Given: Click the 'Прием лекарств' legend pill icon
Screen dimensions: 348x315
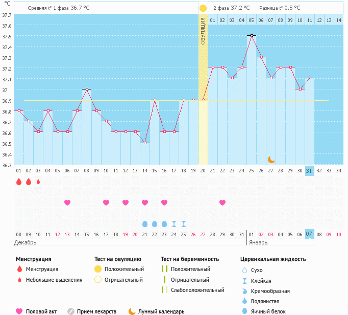Looking at the screenshot, I should (71, 311).
